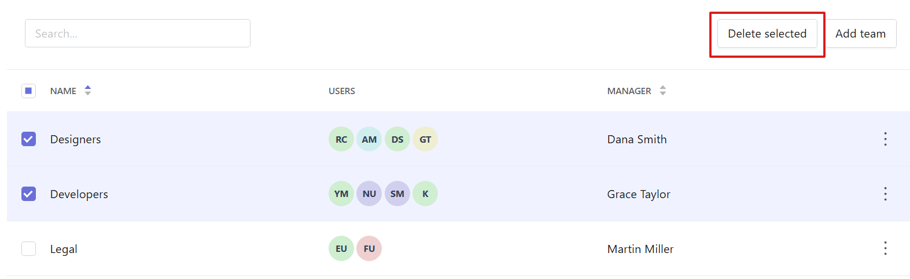Image resolution: width=910 pixels, height=279 pixels.
Task: Open the Designers row three-dot menu
Action: click(x=885, y=139)
